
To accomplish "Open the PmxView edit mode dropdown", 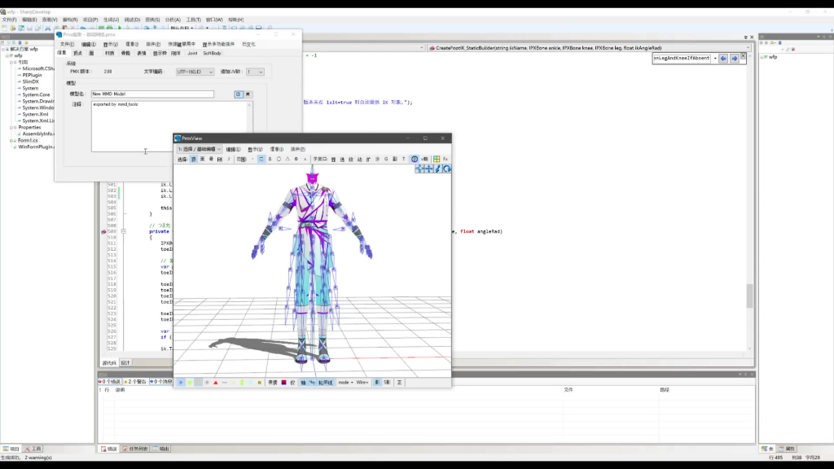I will point(200,150).
